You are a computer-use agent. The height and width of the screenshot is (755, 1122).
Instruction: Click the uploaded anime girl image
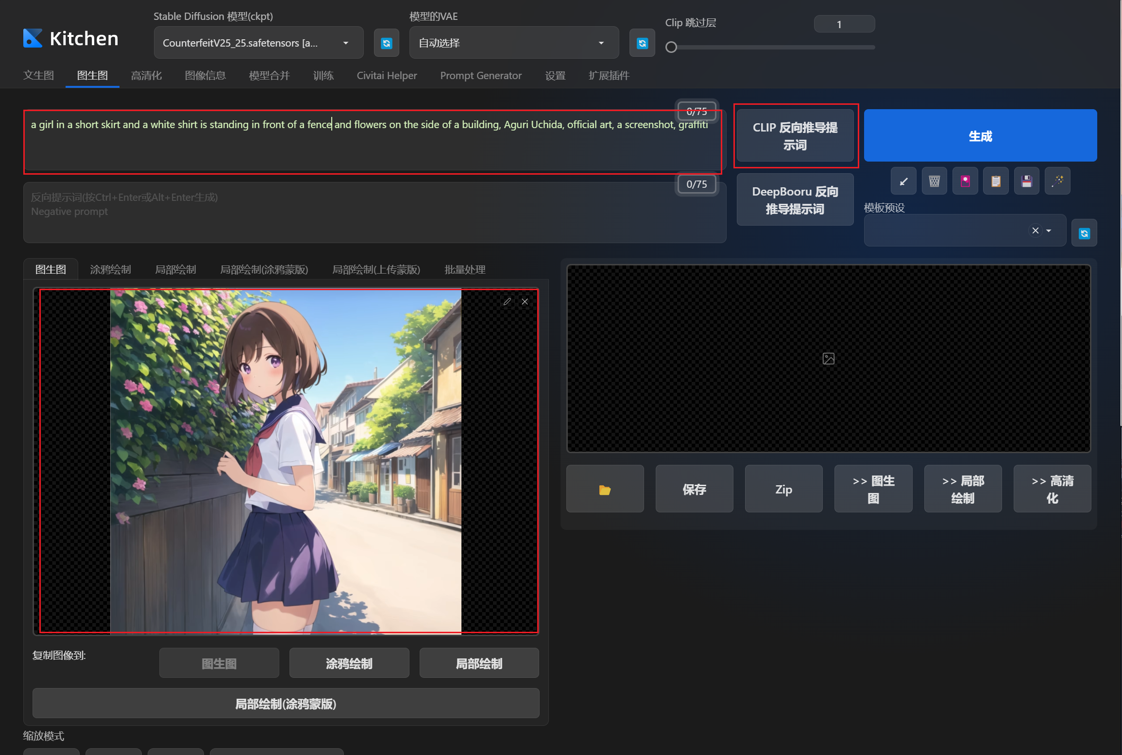coord(286,461)
